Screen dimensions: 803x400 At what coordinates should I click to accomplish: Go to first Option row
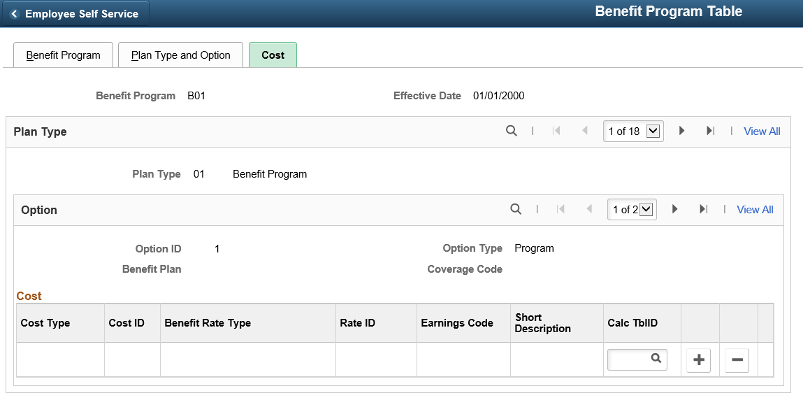tap(560, 209)
